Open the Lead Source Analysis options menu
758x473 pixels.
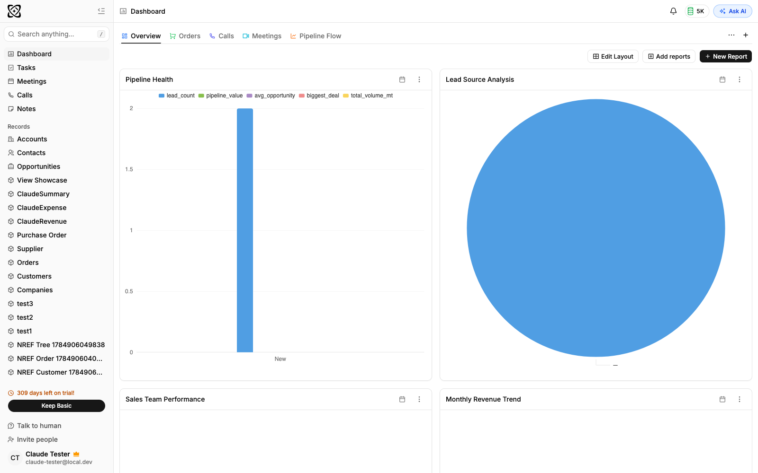(x=740, y=79)
